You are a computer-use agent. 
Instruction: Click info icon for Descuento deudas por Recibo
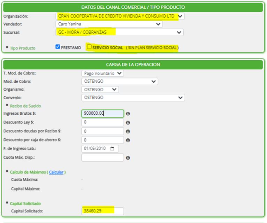(128, 131)
